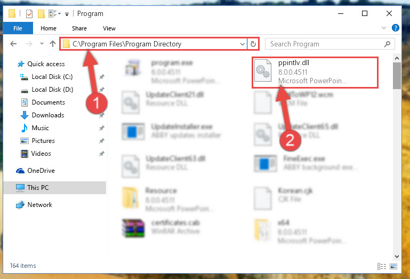
Task: Open the File menu
Action: tap(18, 28)
